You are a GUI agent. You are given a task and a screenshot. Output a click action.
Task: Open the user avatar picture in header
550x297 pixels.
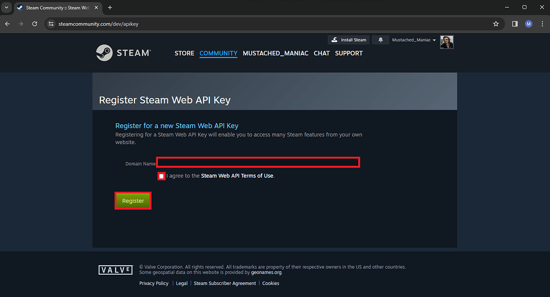(447, 42)
